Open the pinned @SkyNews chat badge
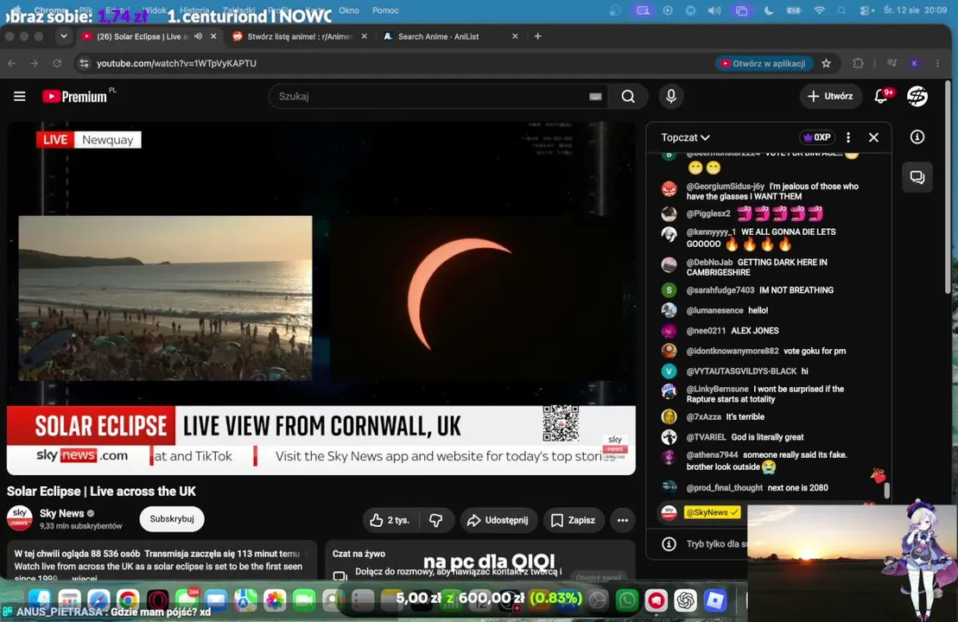 click(713, 512)
